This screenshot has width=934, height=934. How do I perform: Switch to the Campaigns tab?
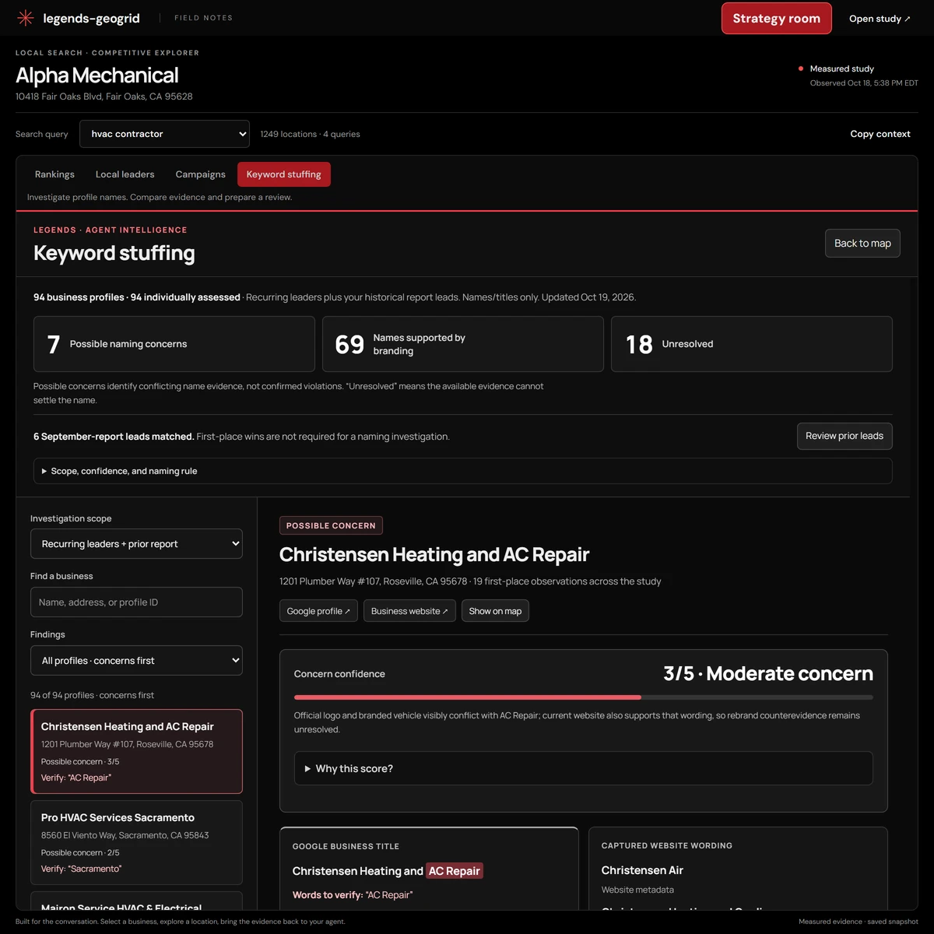pyautogui.click(x=200, y=174)
